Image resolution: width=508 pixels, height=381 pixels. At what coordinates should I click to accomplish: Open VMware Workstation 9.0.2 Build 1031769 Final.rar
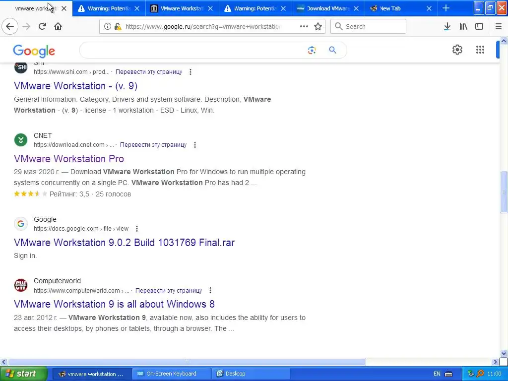[124, 243]
